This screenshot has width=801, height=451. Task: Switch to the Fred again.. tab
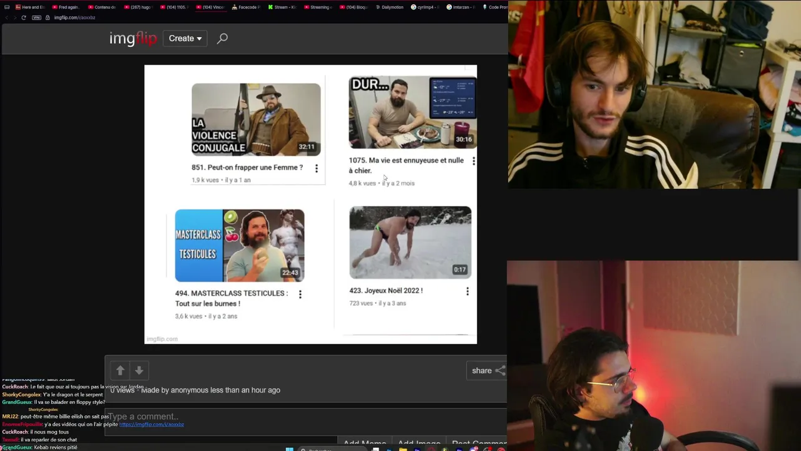65,7
